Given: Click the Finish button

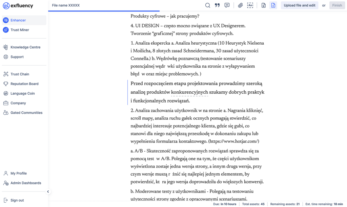Looking at the screenshot, I should pyautogui.click(x=337, y=5).
